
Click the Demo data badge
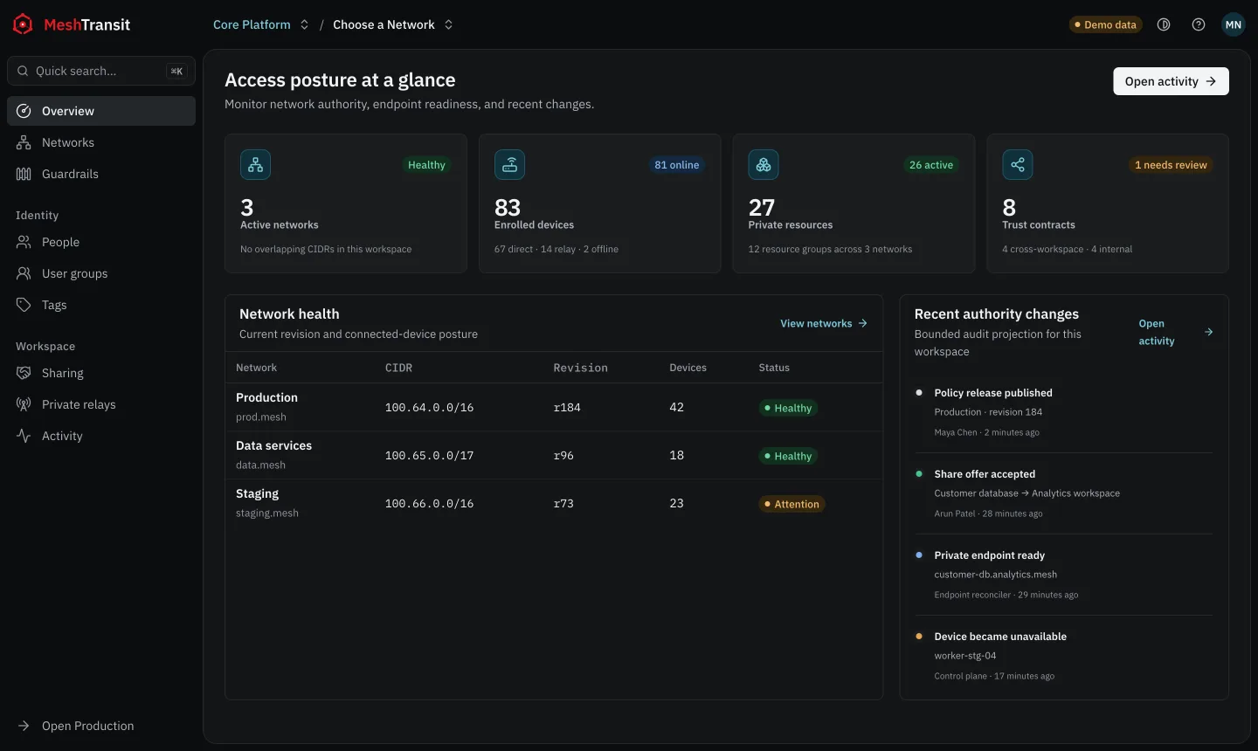(1105, 24)
